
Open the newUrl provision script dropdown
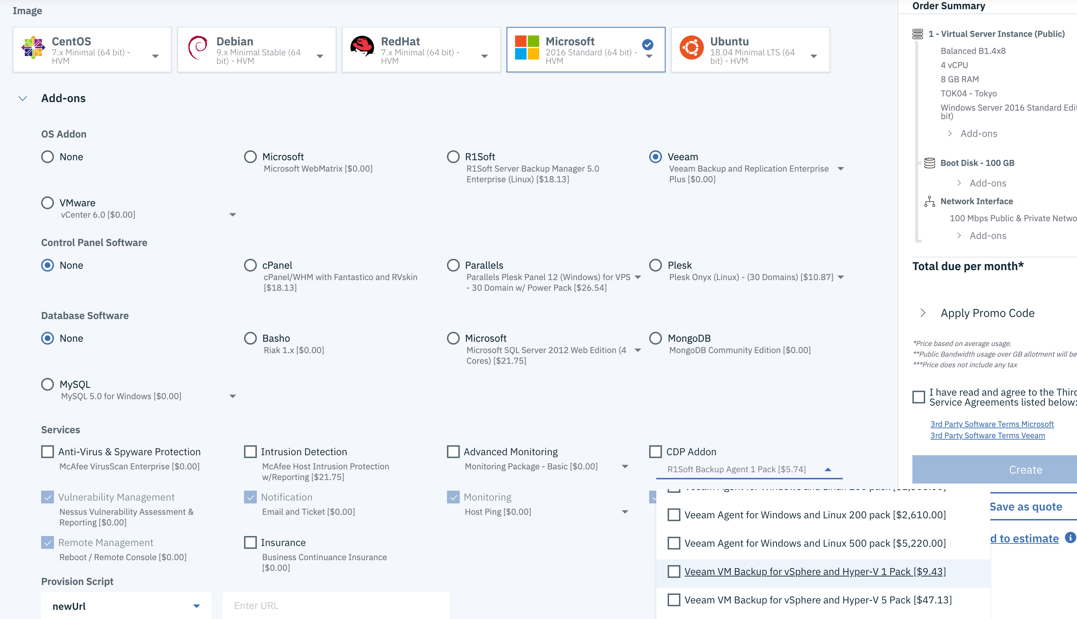click(197, 606)
